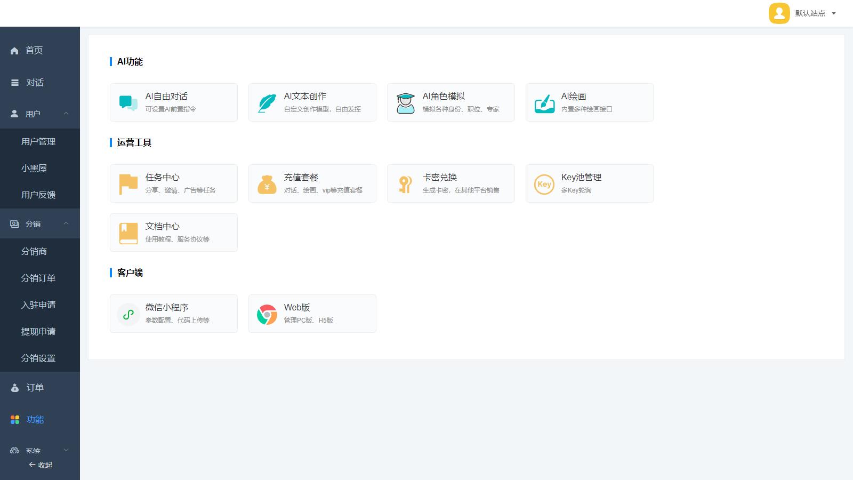Click the 文档中心 book icon
This screenshot has width=853, height=480.
pos(128,233)
